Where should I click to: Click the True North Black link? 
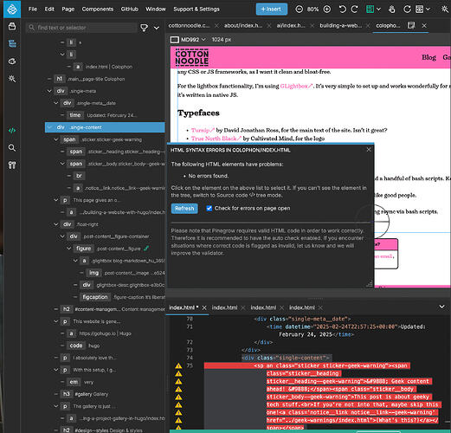click(216, 139)
